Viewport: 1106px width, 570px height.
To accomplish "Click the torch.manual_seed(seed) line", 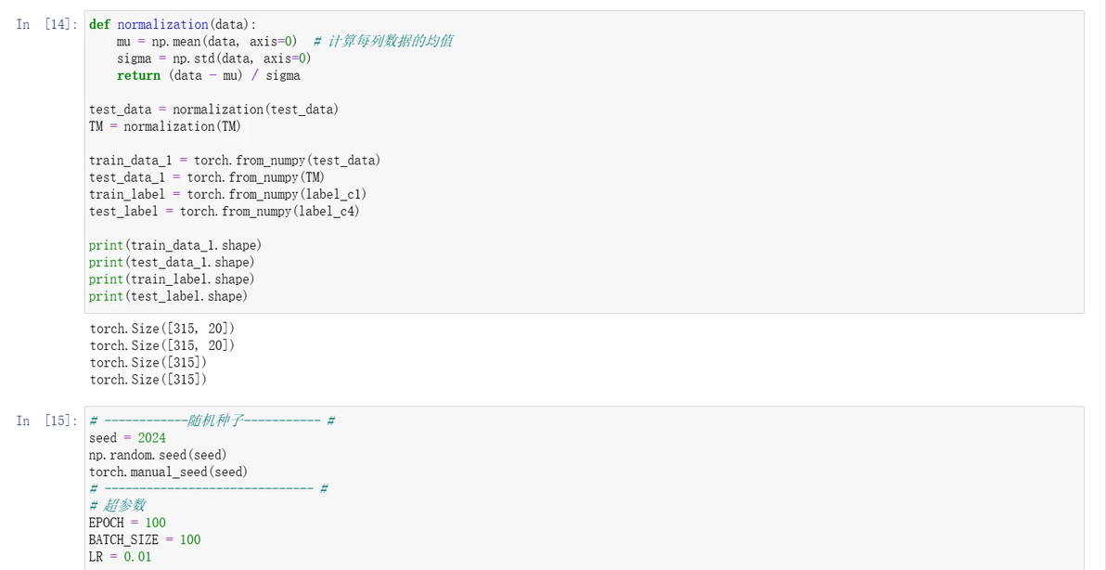I will [x=169, y=472].
